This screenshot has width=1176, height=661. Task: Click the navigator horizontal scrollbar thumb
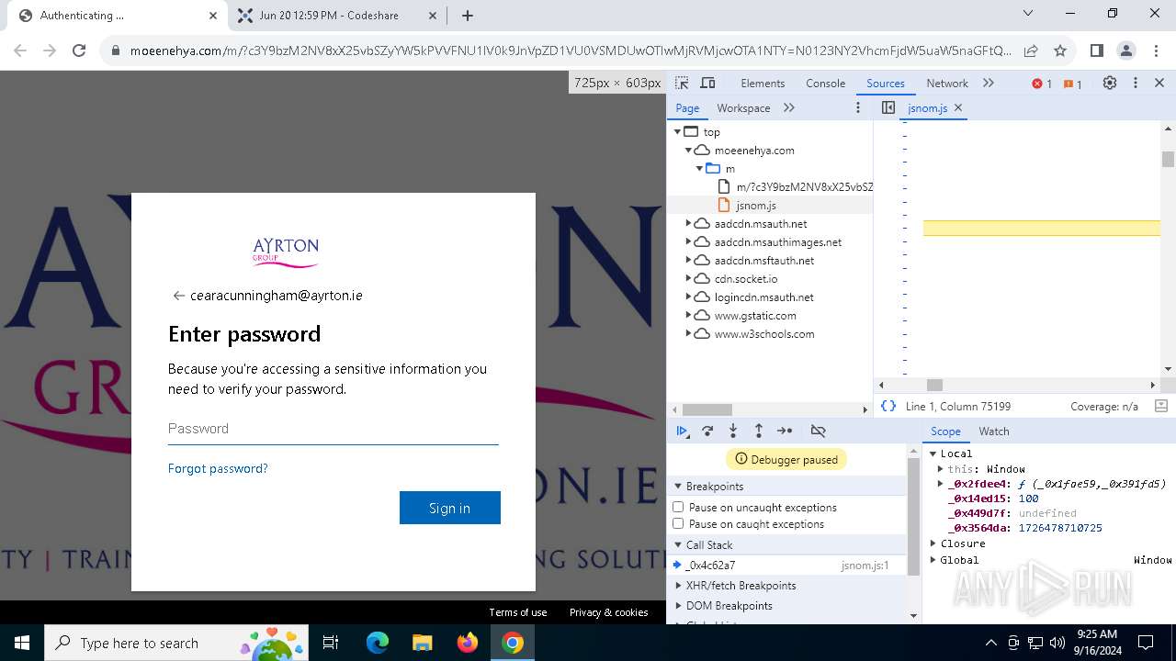tap(707, 409)
